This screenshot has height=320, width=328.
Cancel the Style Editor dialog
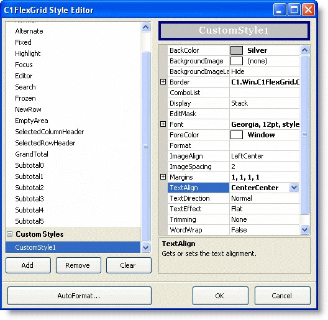tap(283, 296)
